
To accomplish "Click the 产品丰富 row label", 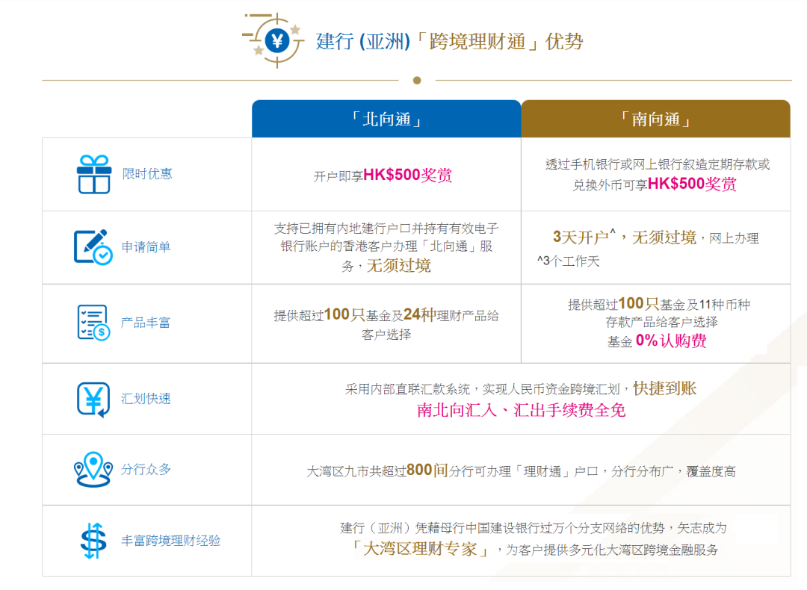I will click(146, 323).
